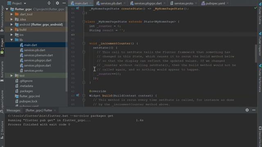262x147 pixels.
Task: Collapse the lib folder
Action: coord(11,40)
